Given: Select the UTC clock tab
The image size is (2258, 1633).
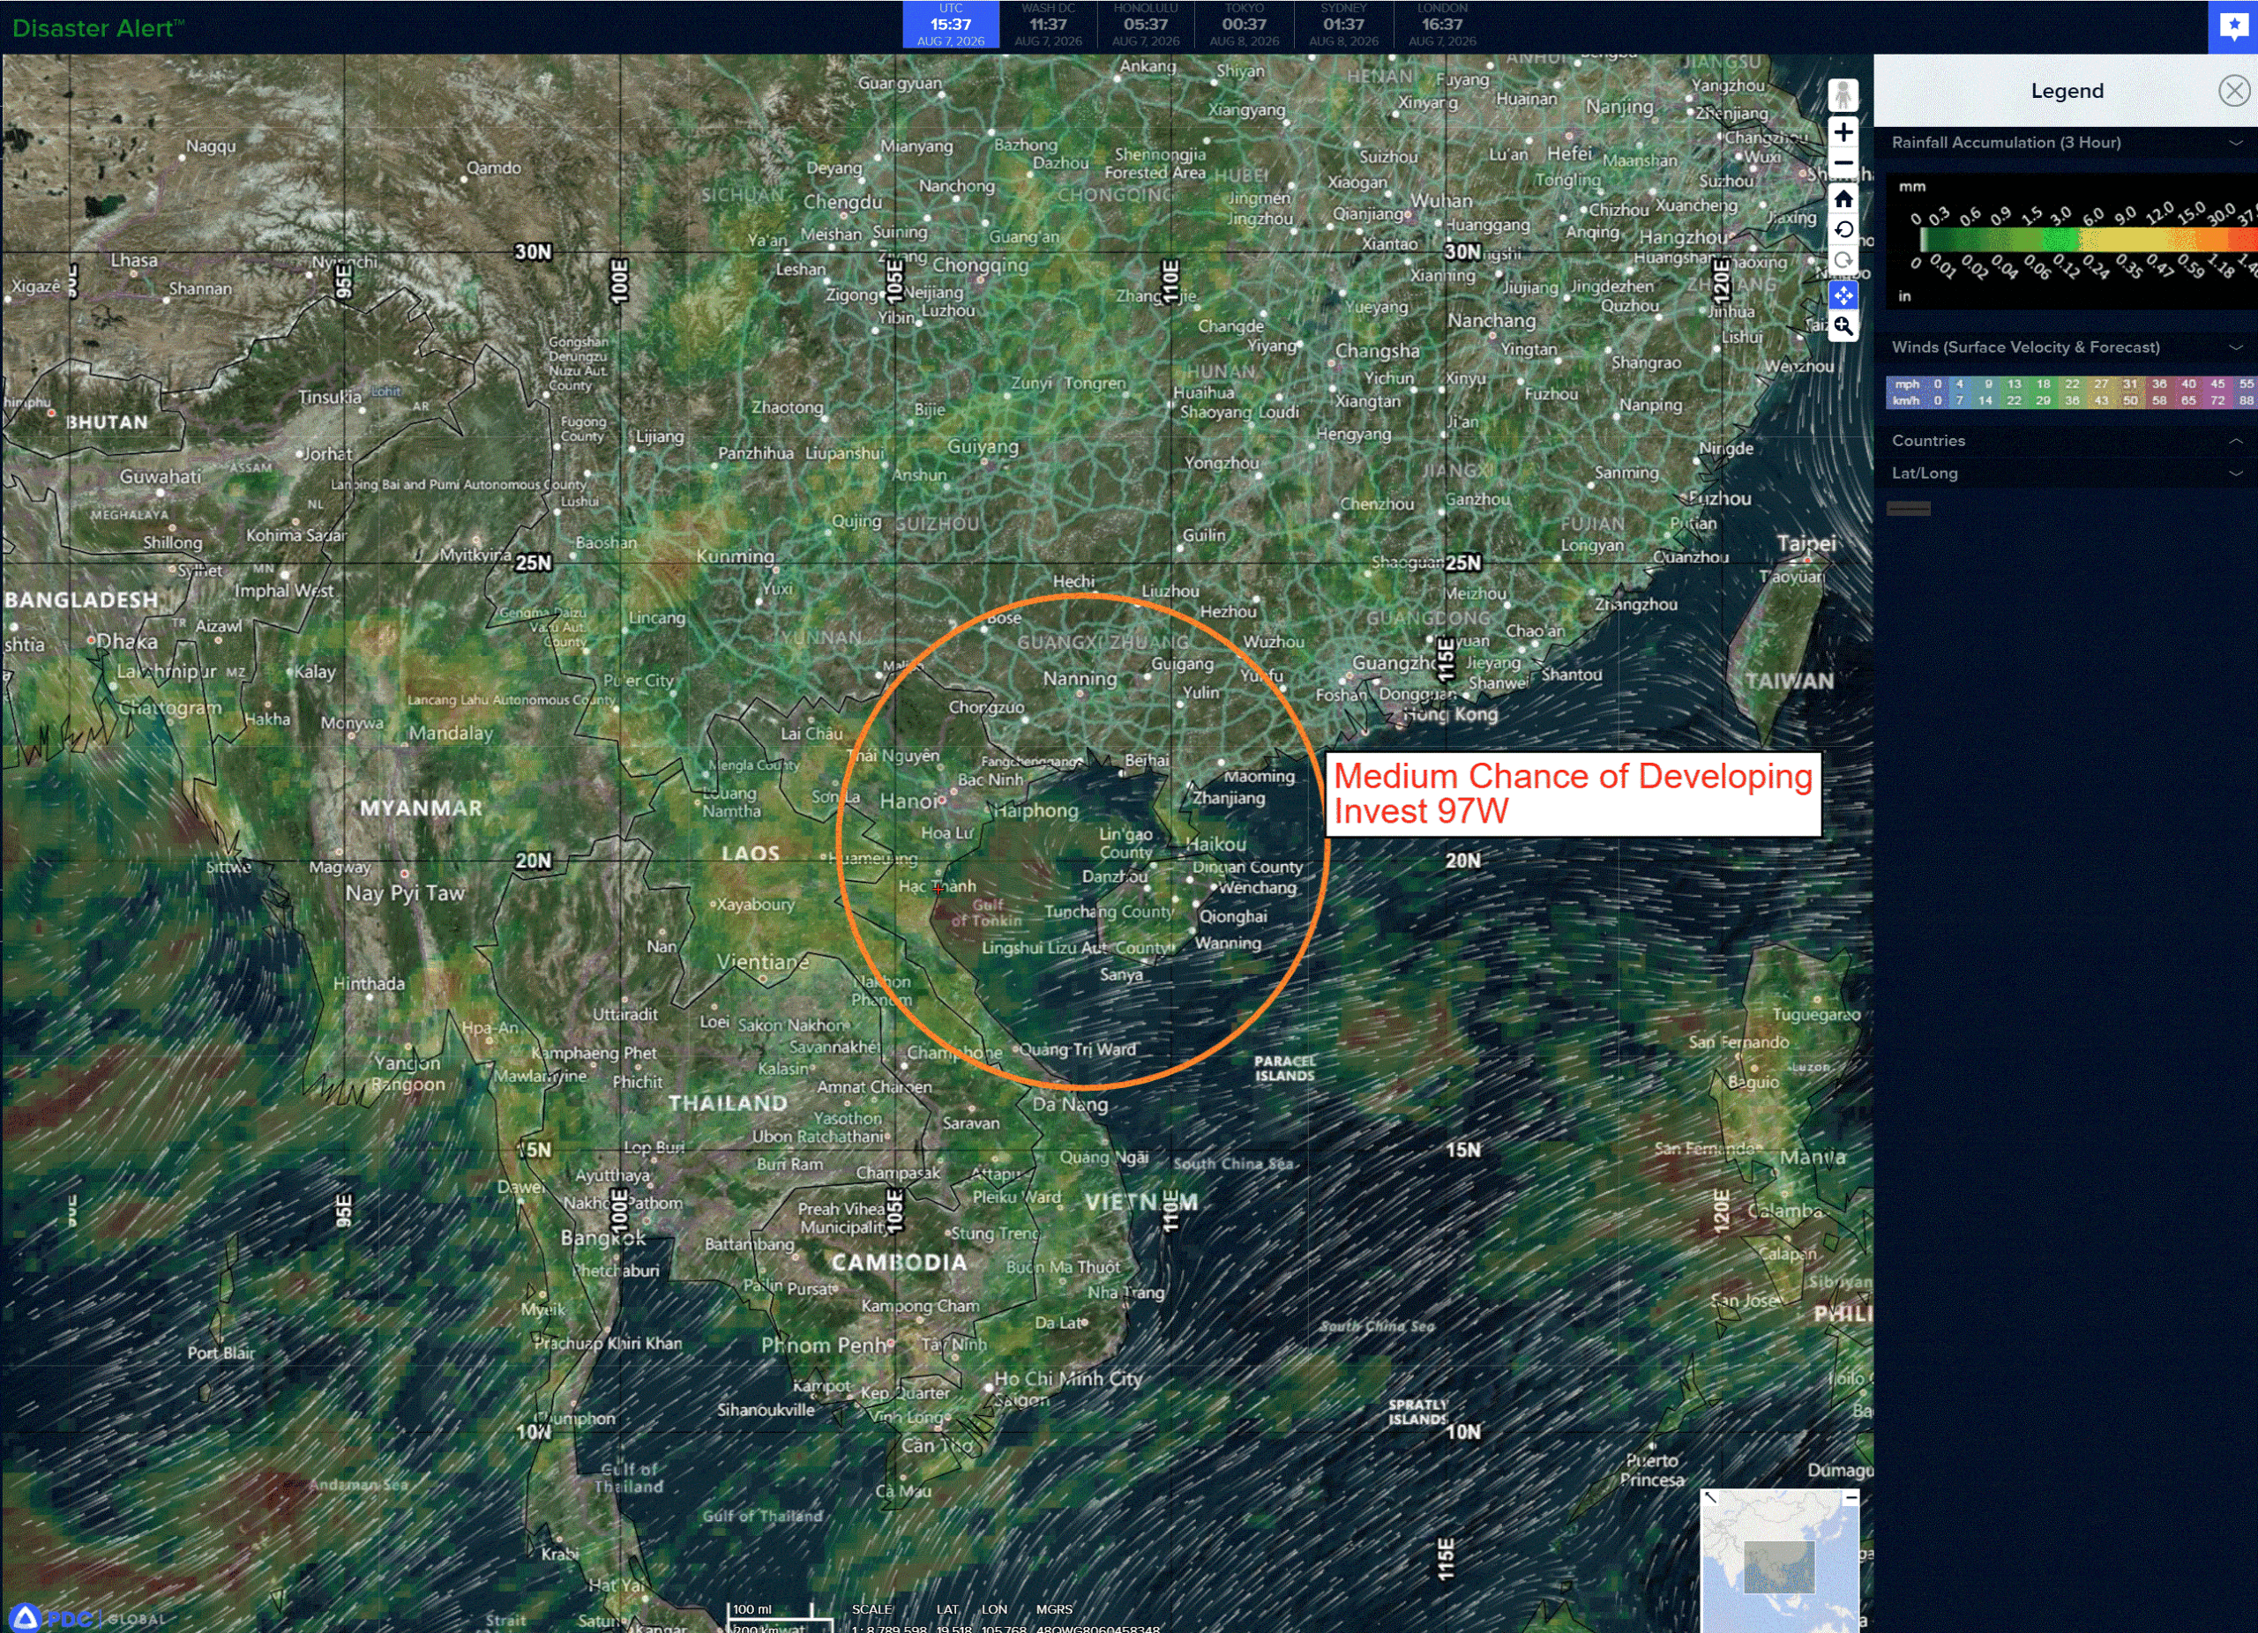Looking at the screenshot, I should tap(950, 25).
